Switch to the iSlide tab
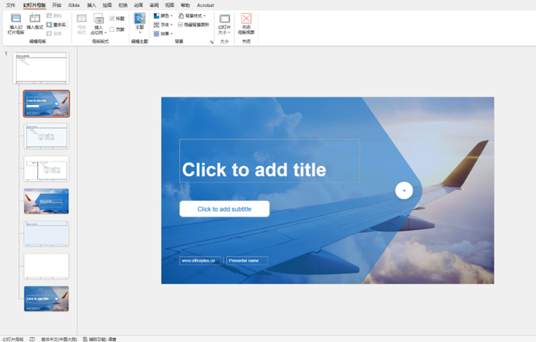 pyautogui.click(x=74, y=5)
